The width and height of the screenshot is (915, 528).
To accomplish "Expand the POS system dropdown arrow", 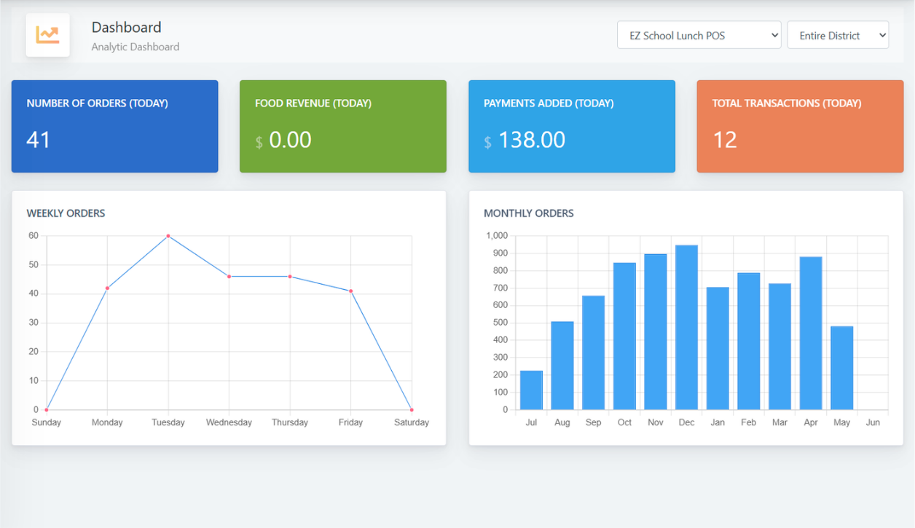I will 774,34.
